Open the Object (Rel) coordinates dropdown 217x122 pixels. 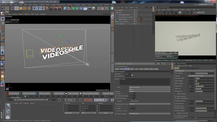72,113
